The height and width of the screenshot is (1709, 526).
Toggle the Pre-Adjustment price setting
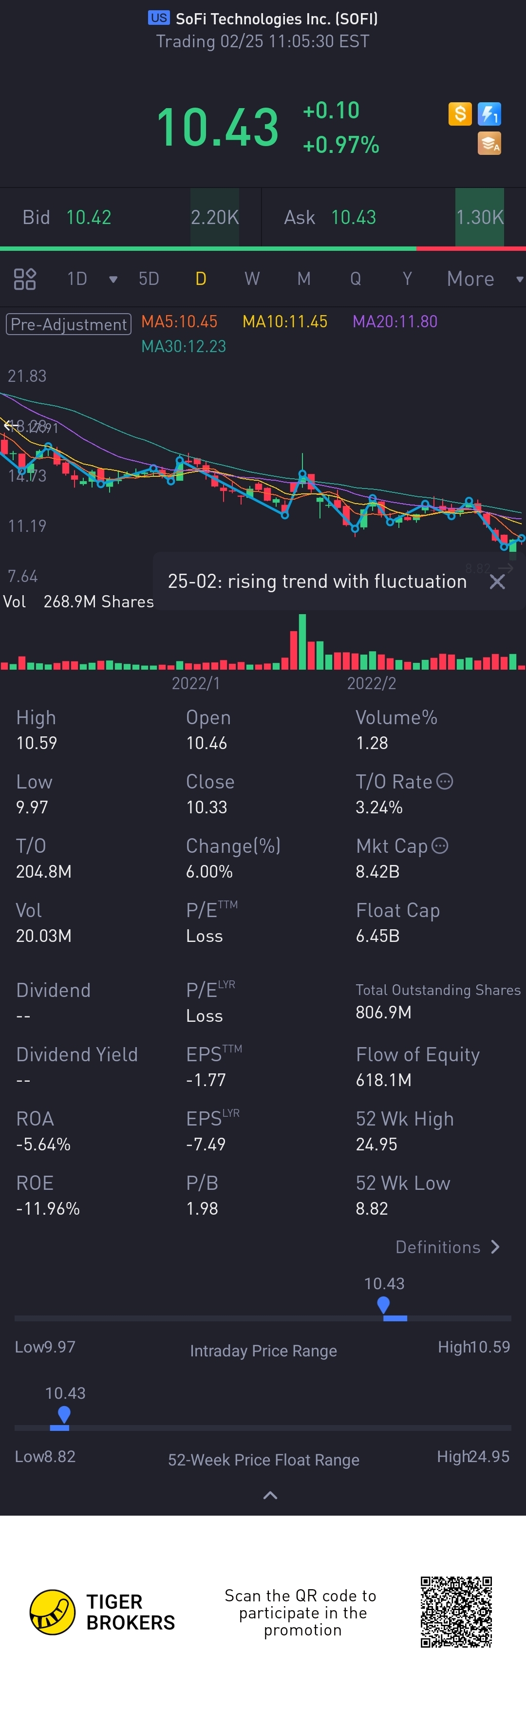coord(69,324)
